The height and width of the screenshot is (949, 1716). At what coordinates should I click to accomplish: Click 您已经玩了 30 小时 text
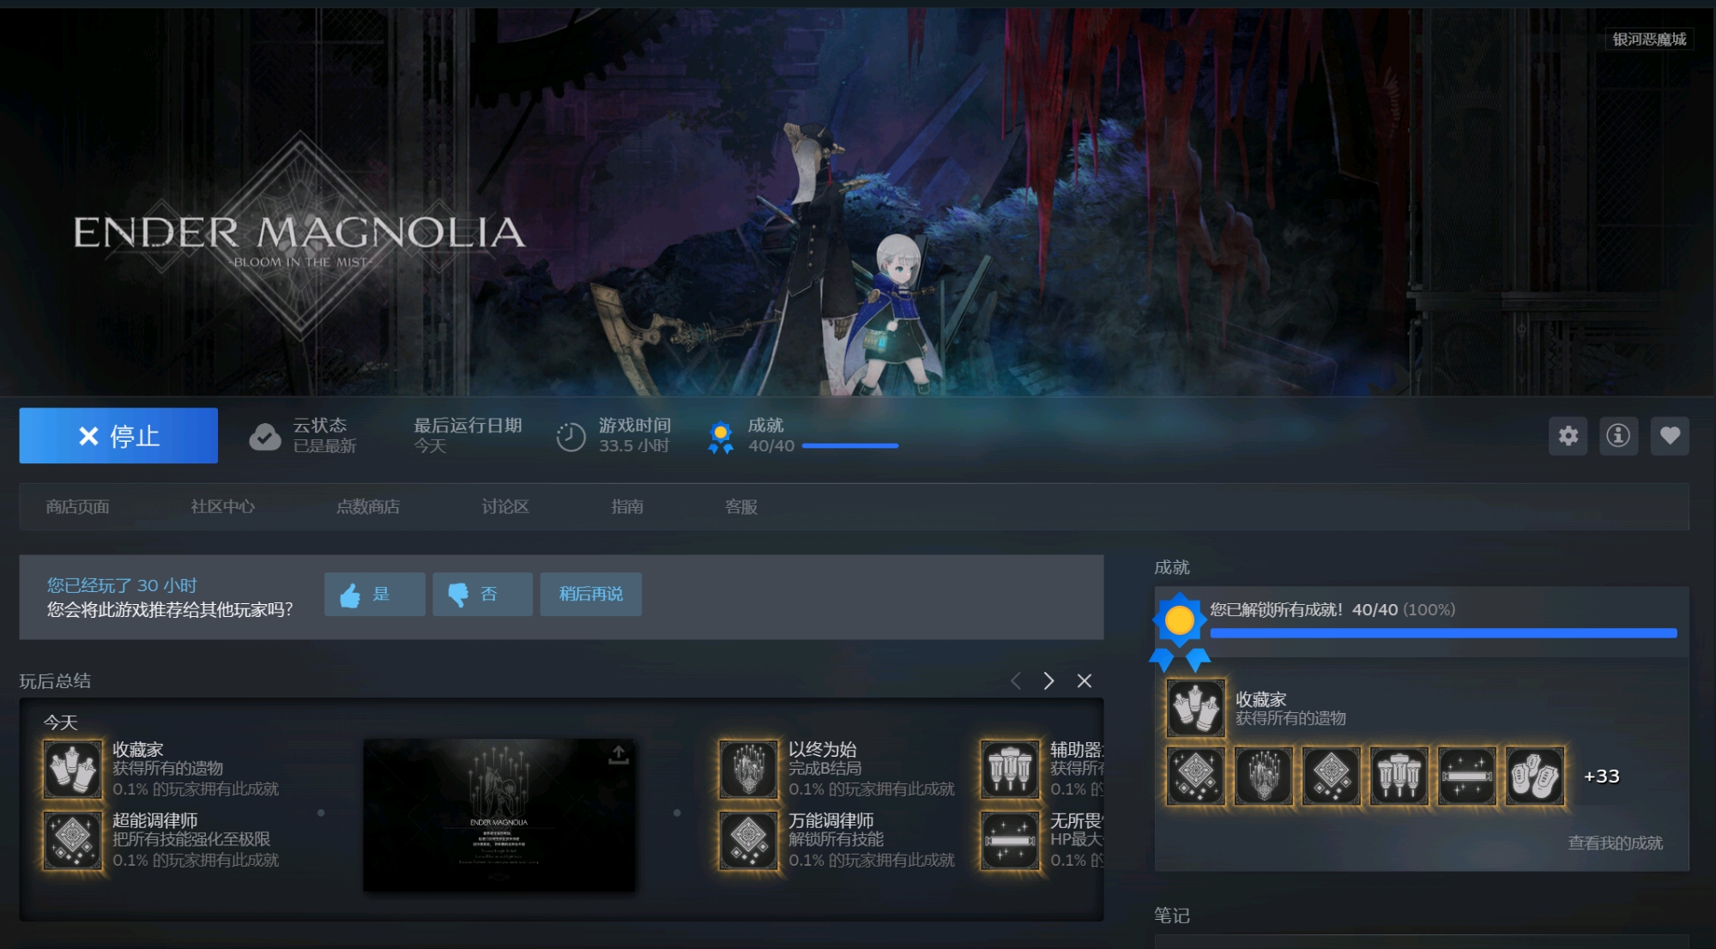(122, 585)
